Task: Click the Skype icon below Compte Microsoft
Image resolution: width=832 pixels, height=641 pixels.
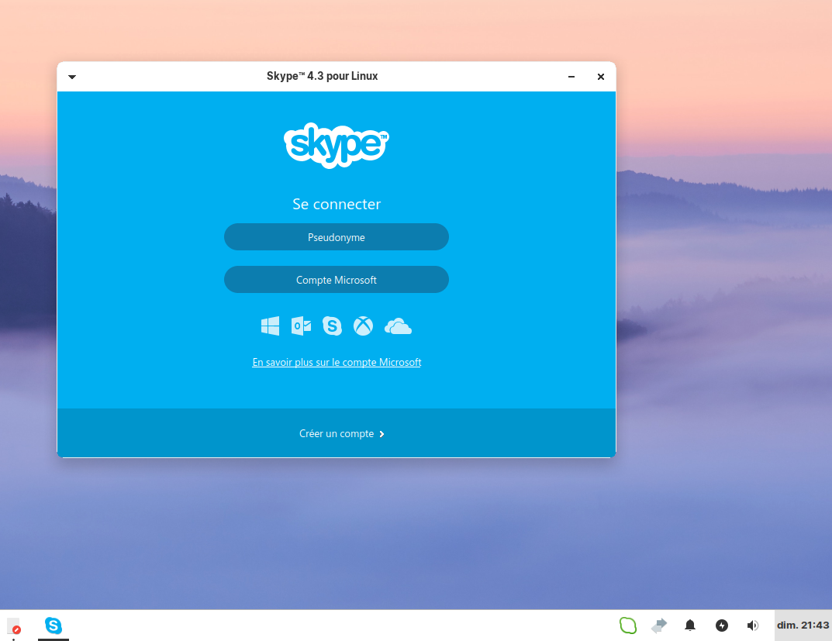Action: (x=332, y=326)
